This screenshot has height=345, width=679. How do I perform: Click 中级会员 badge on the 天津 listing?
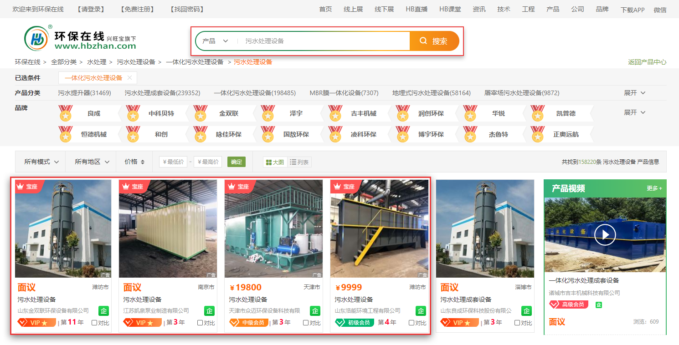tap(248, 323)
